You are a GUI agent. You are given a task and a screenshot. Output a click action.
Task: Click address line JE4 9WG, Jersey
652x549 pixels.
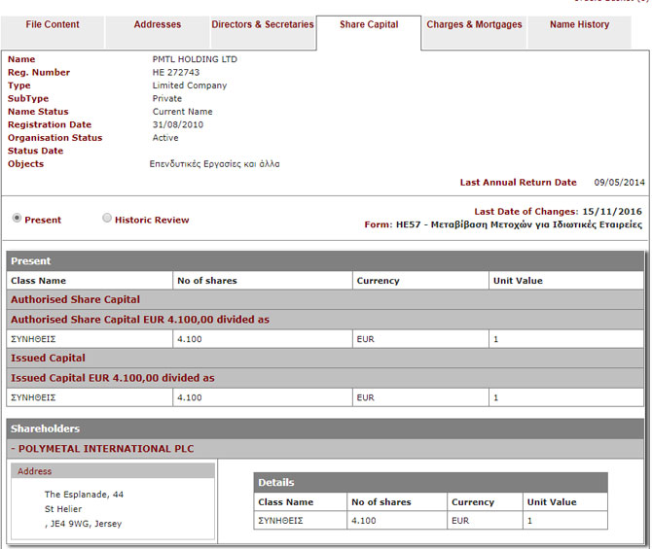tap(83, 524)
